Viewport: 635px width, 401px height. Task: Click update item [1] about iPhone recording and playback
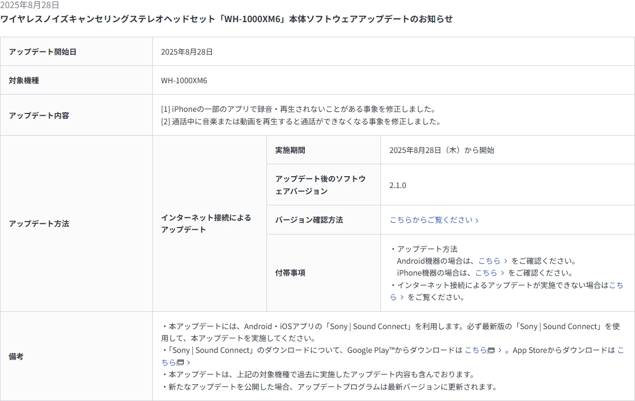[x=299, y=109]
